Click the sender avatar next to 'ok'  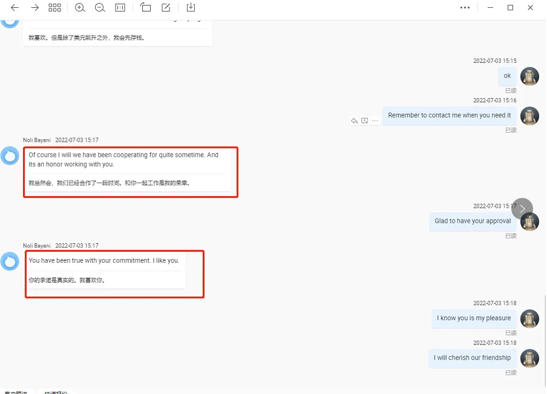529,76
